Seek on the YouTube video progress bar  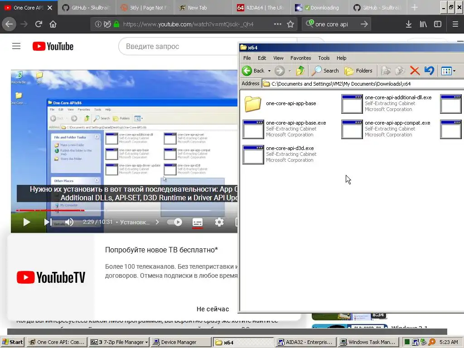pos(127,210)
